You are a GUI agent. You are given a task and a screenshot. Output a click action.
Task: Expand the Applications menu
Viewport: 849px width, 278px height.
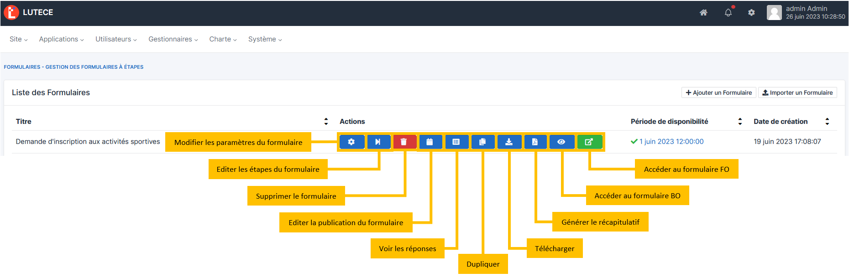[x=61, y=39]
